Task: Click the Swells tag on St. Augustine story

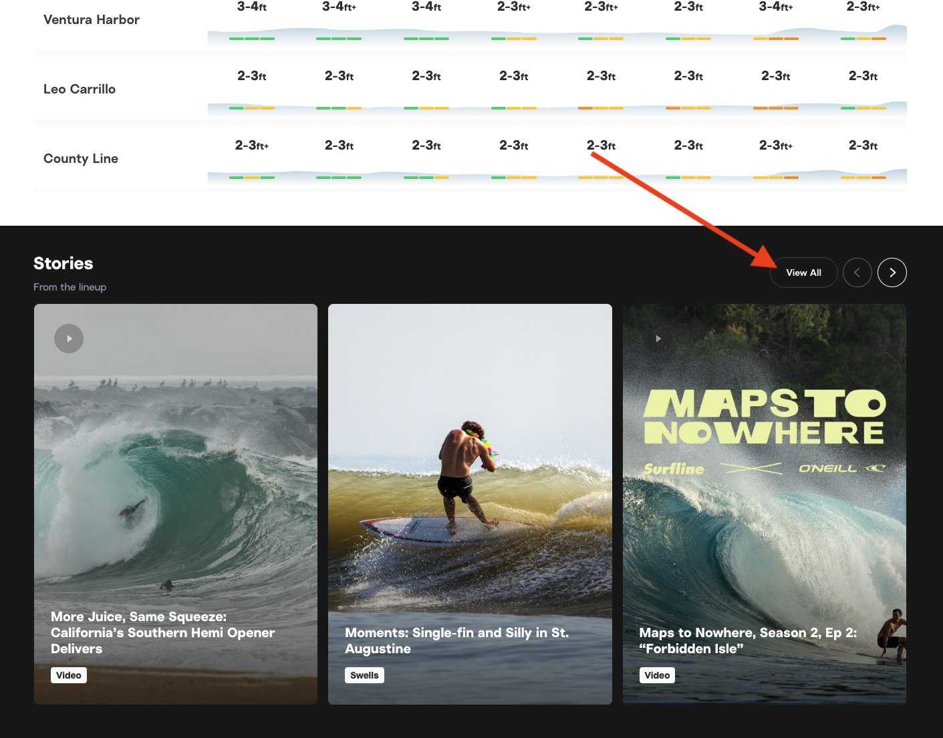Action: (x=364, y=675)
